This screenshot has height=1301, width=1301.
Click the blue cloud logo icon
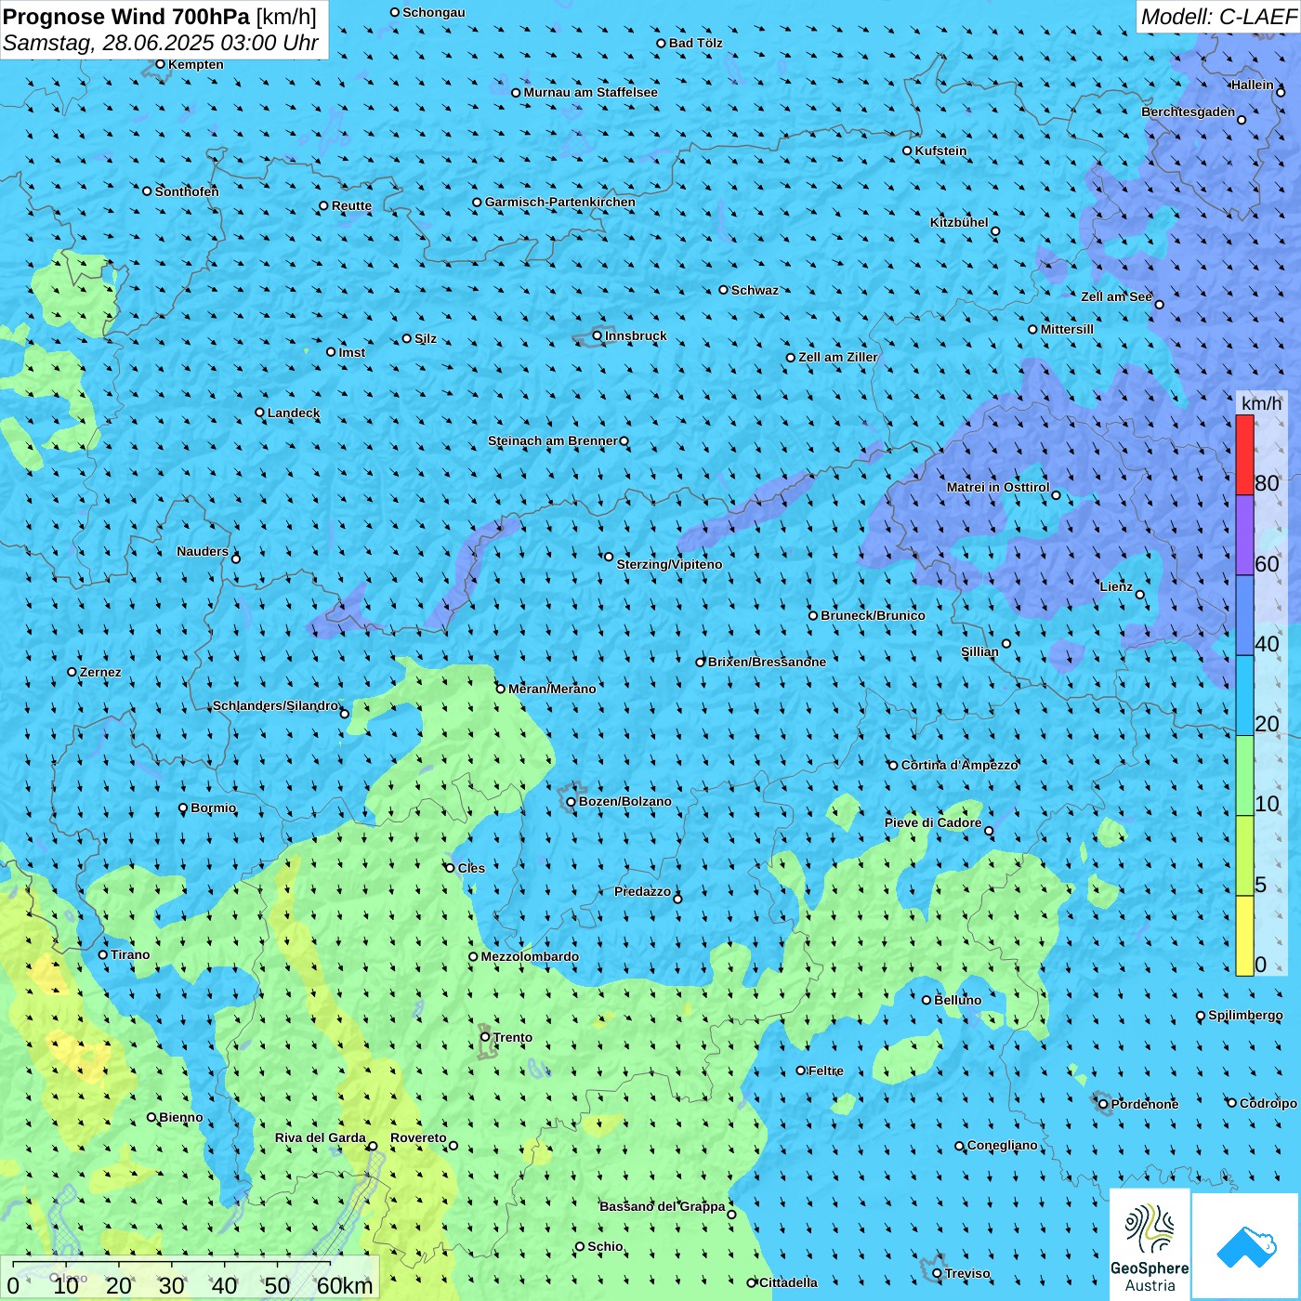1246,1246
